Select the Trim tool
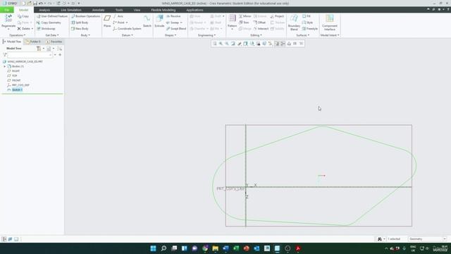Screen dimensions: 451x254 pos(244,23)
